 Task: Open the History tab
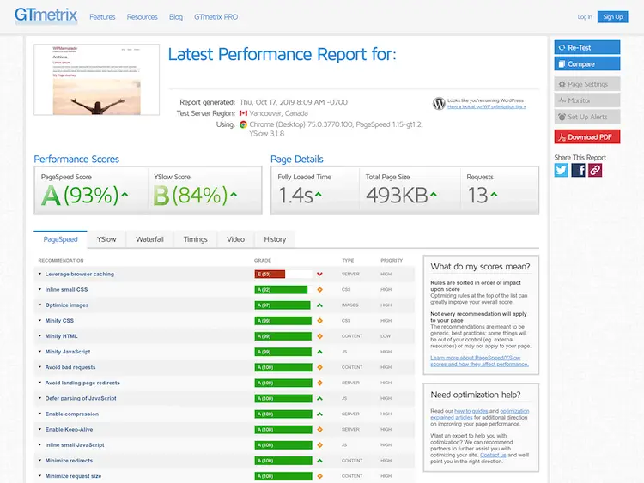click(275, 239)
